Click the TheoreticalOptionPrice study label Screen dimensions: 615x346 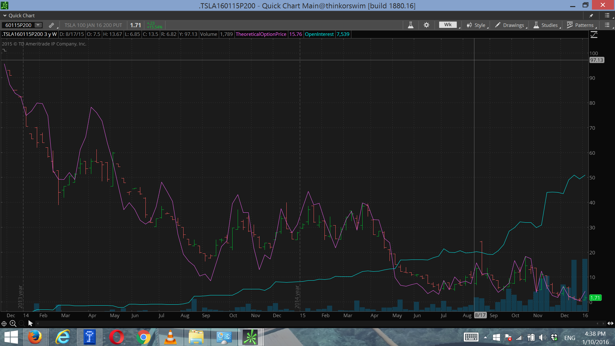click(261, 34)
